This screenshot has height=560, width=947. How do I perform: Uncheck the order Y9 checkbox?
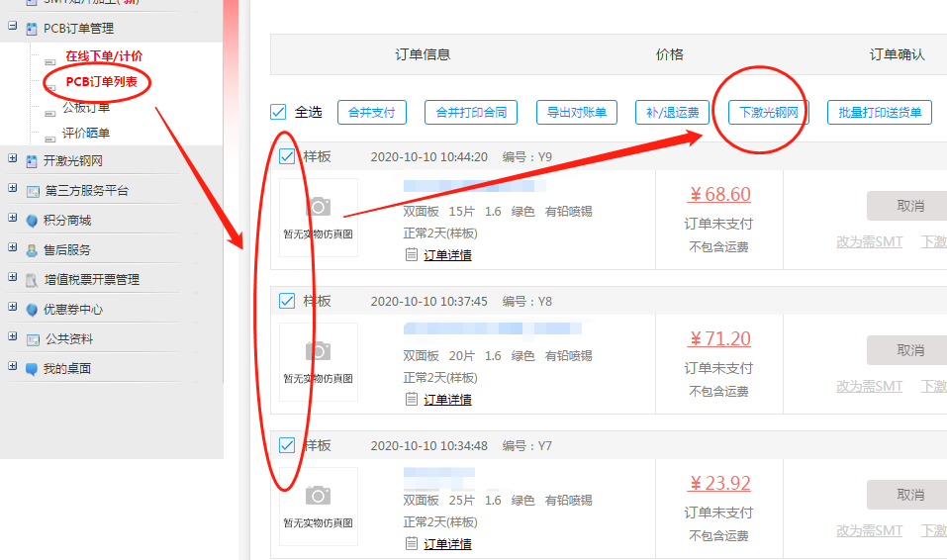pos(287,156)
